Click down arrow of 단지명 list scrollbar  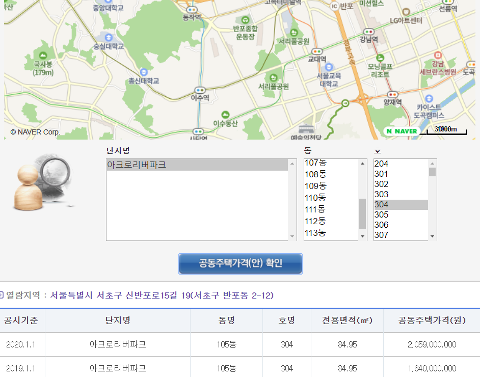(292, 236)
